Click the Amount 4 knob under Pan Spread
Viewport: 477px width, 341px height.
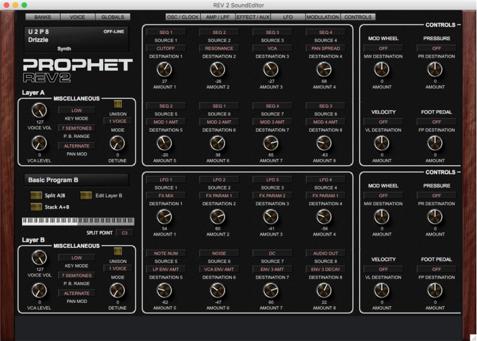coord(324,69)
